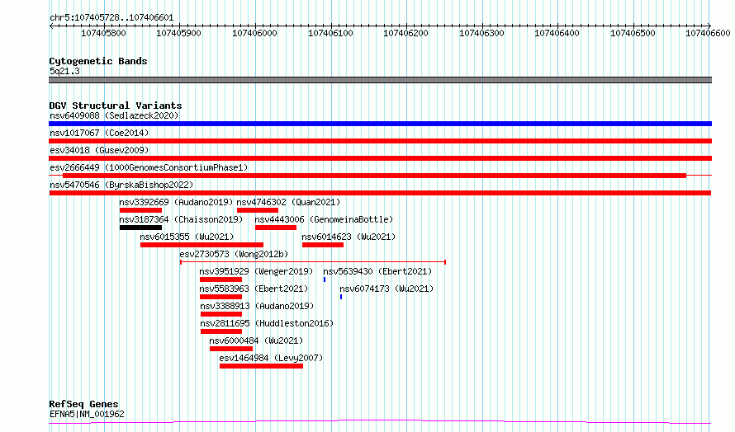Viewport: 735px width, 432px height.
Task: Open nsv3187364 (Chaisson2019) label
Action: click(181, 219)
